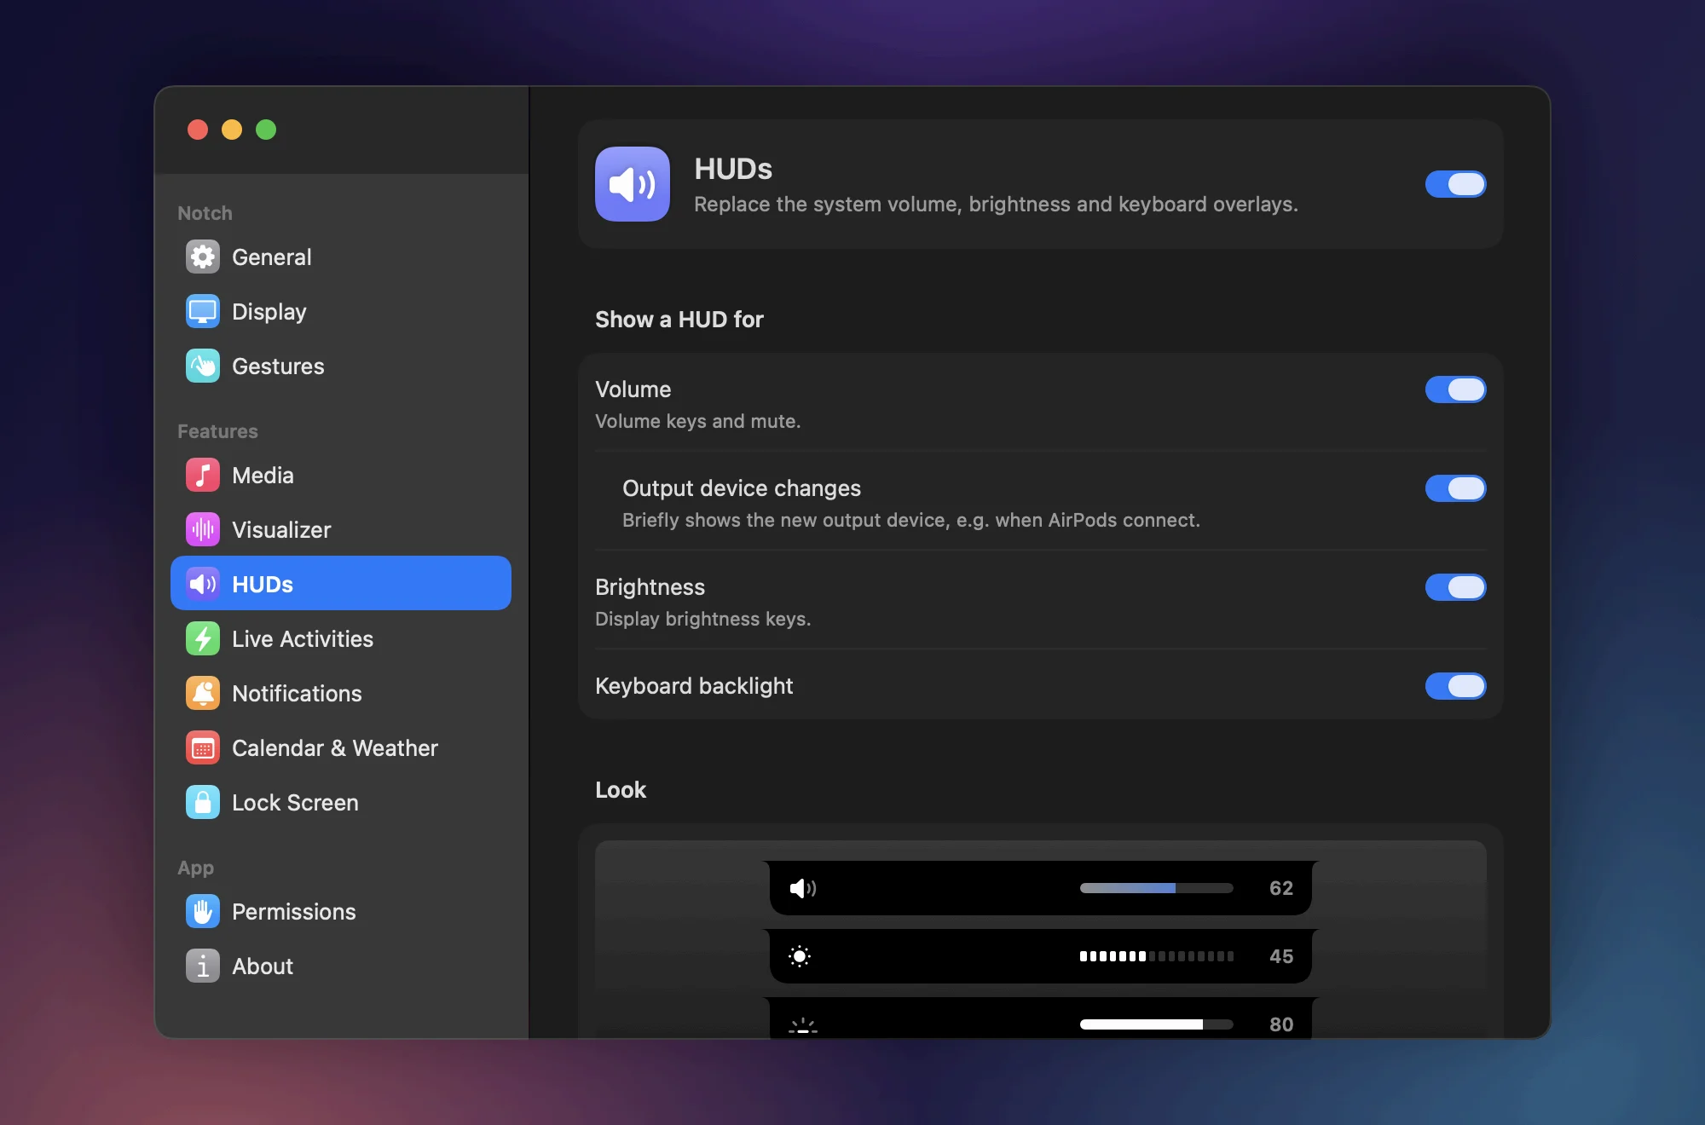Click the 'Features' sidebar section label

217,431
